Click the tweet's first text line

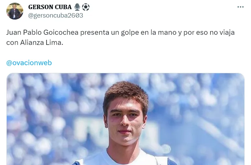(x=120, y=33)
